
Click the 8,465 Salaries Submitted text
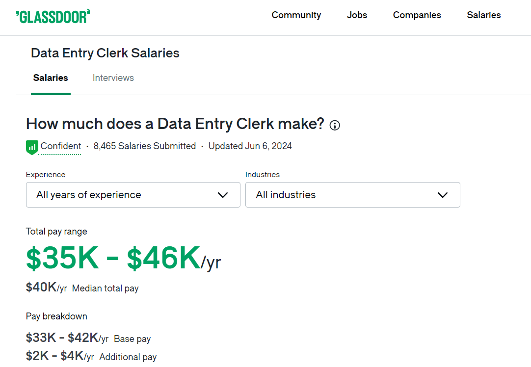coord(145,146)
